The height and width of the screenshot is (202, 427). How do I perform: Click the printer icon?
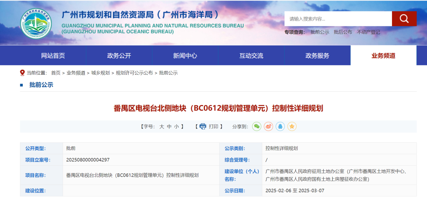click(x=203, y=127)
